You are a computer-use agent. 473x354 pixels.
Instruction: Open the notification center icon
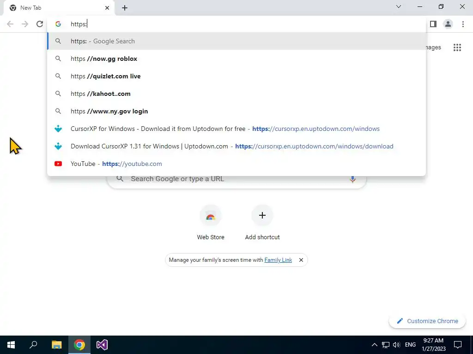pos(458,345)
